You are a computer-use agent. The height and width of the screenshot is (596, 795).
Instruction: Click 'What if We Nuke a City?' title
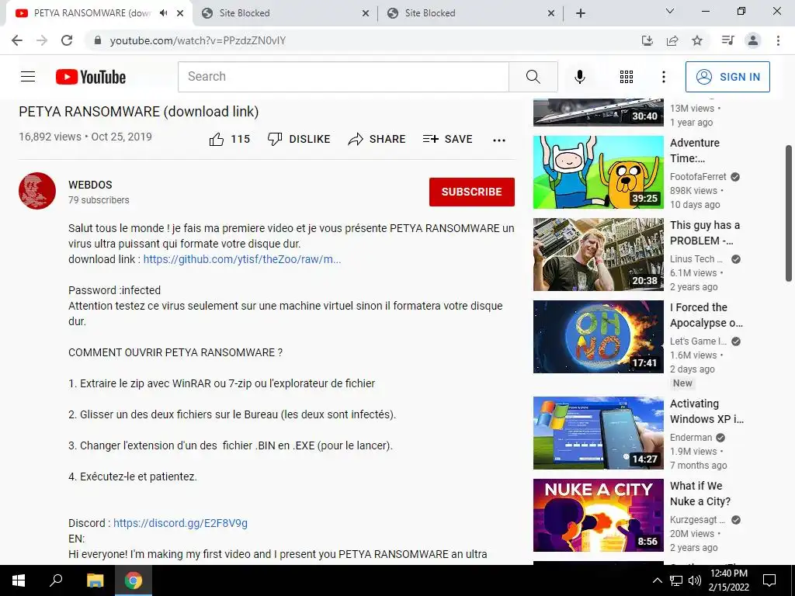click(700, 494)
